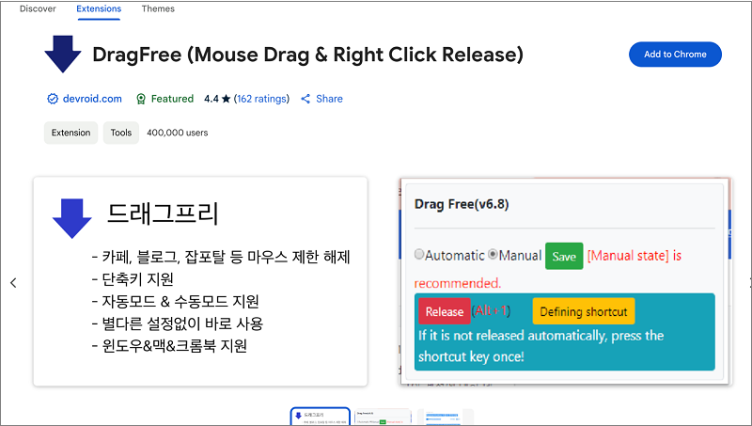Open the devroid.com publisher link
The image size is (752, 426).
click(x=92, y=99)
